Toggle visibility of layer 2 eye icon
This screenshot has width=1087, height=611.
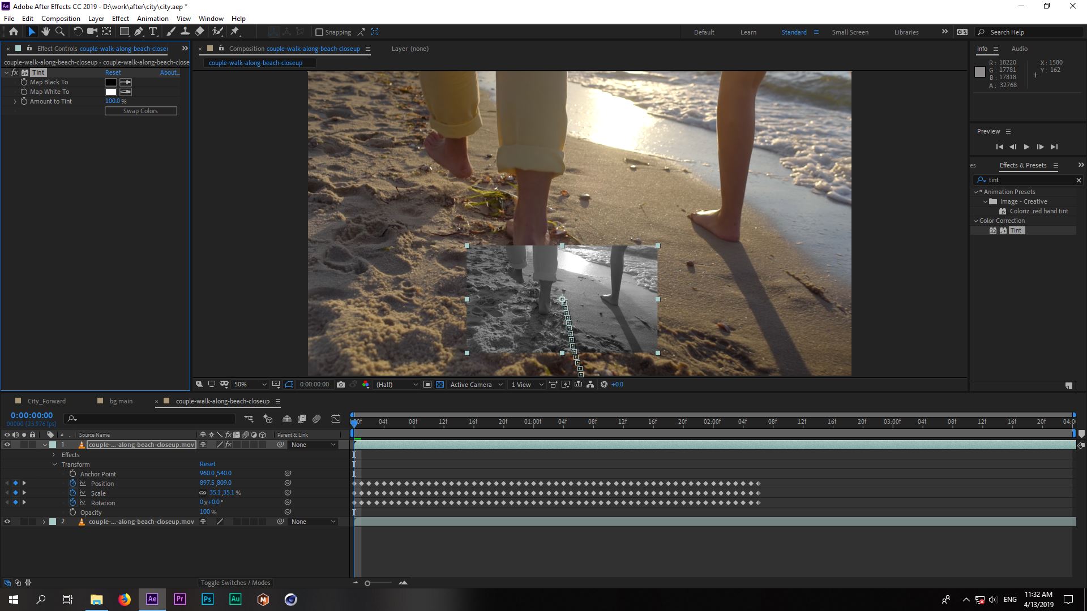click(x=7, y=522)
